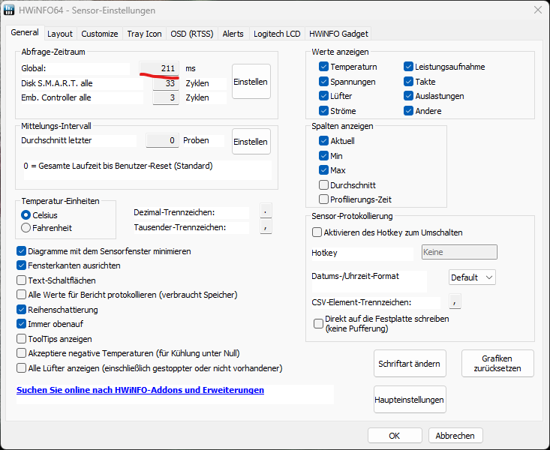Viewport: 550px width, 450px height.
Task: Toggle Takte checkbox
Action: coord(408,82)
